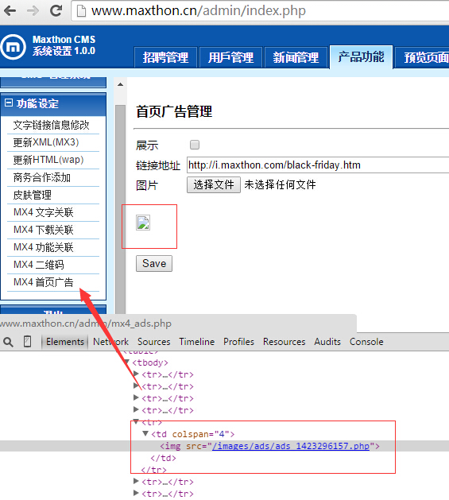The image size is (449, 500).
Task: Expand the fourth collapsed tr node
Action: 136,409
